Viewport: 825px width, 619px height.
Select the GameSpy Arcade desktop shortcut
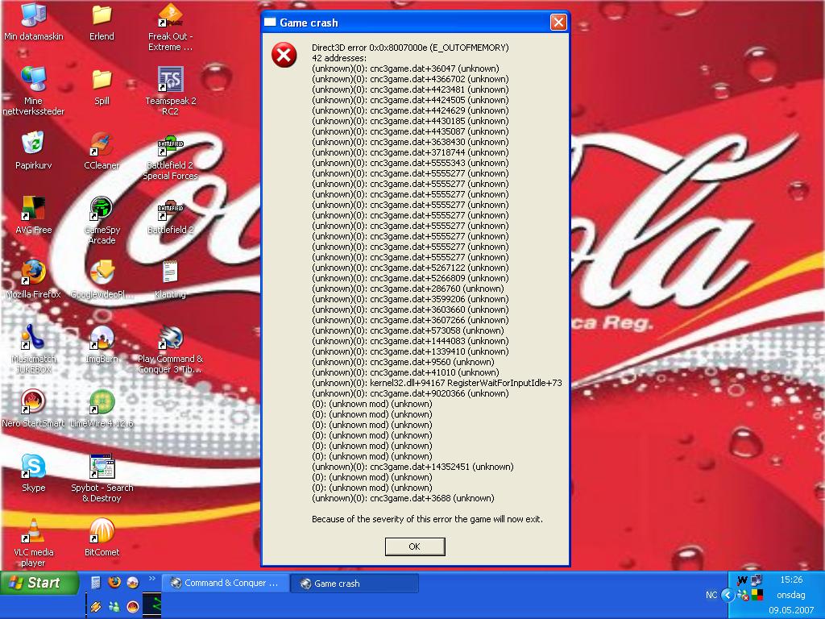click(x=102, y=210)
